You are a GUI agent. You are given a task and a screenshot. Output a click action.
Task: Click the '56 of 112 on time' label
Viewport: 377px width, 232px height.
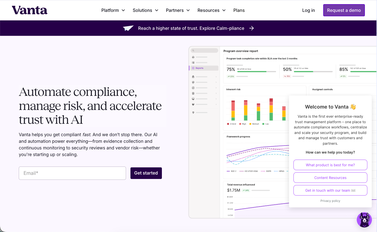pos(301,68)
